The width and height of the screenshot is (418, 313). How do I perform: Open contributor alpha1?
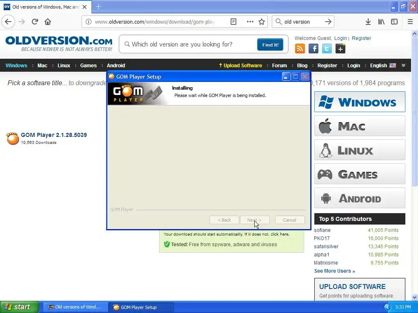322,255
